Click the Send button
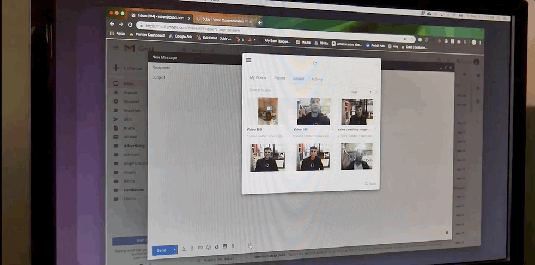 [161, 250]
